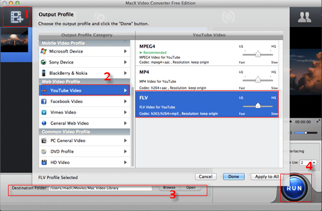The height and width of the screenshot is (211, 322).
Task: Expand Facebook Video submenu arrow
Action: click(x=125, y=101)
